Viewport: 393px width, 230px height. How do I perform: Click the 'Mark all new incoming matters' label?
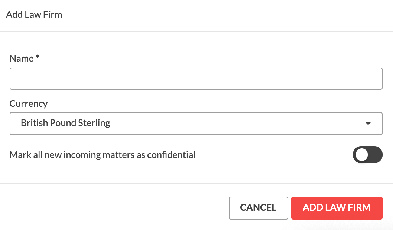[102, 155]
